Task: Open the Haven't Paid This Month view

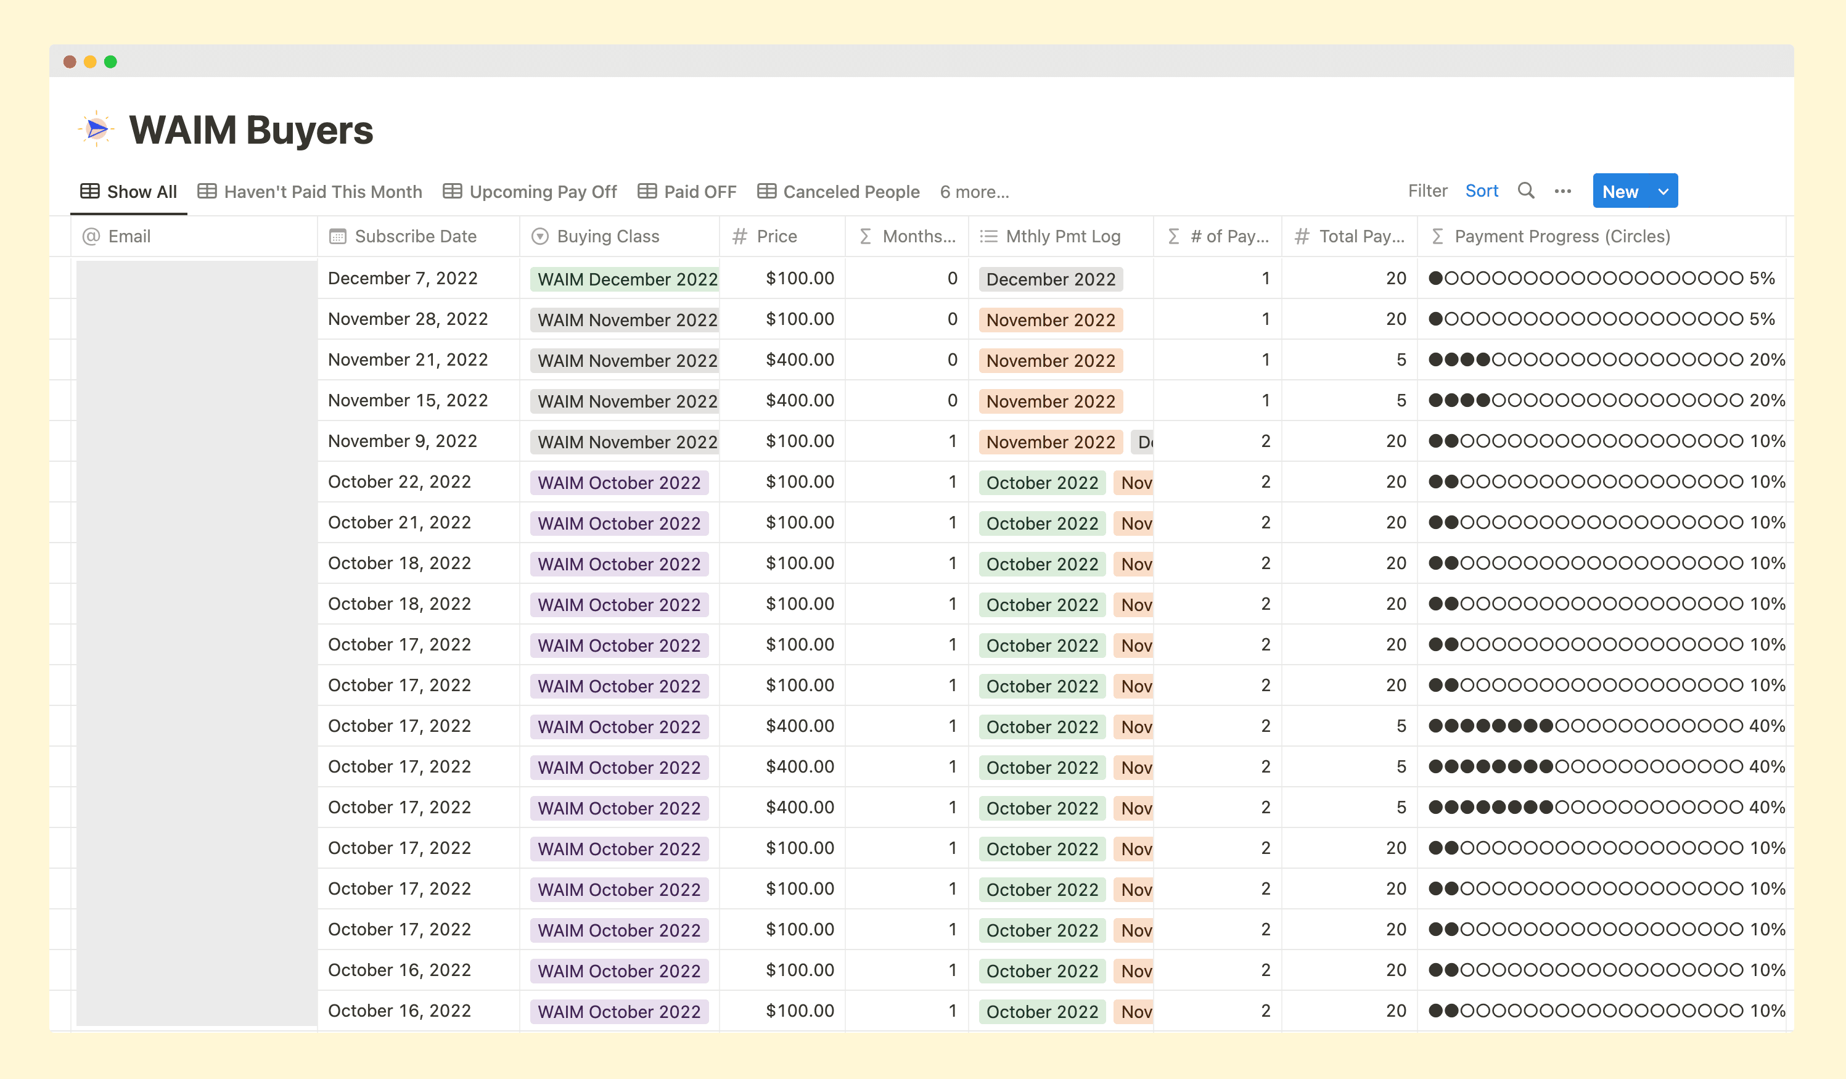Action: pyautogui.click(x=323, y=191)
